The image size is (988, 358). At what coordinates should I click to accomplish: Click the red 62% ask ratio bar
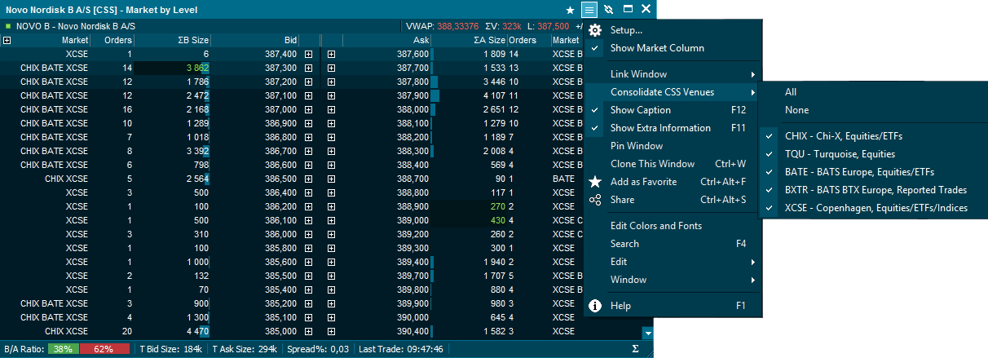coord(104,349)
